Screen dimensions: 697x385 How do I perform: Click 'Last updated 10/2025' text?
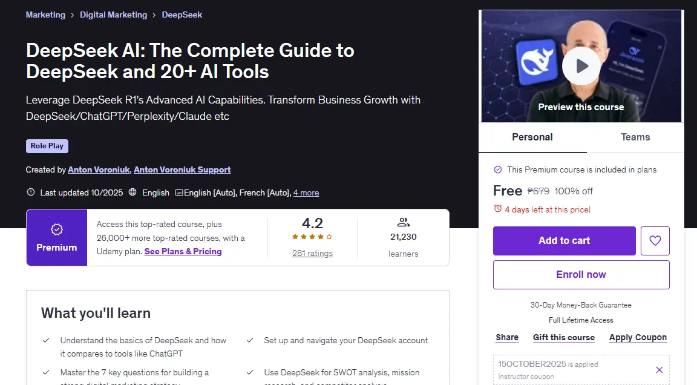(x=81, y=192)
